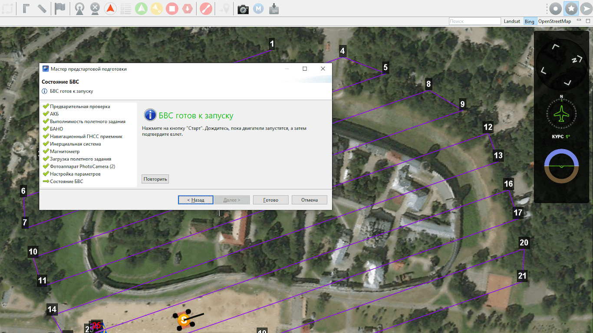This screenshot has width=593, height=333.
Task: Click the download-to-tray icon
Action: [274, 9]
